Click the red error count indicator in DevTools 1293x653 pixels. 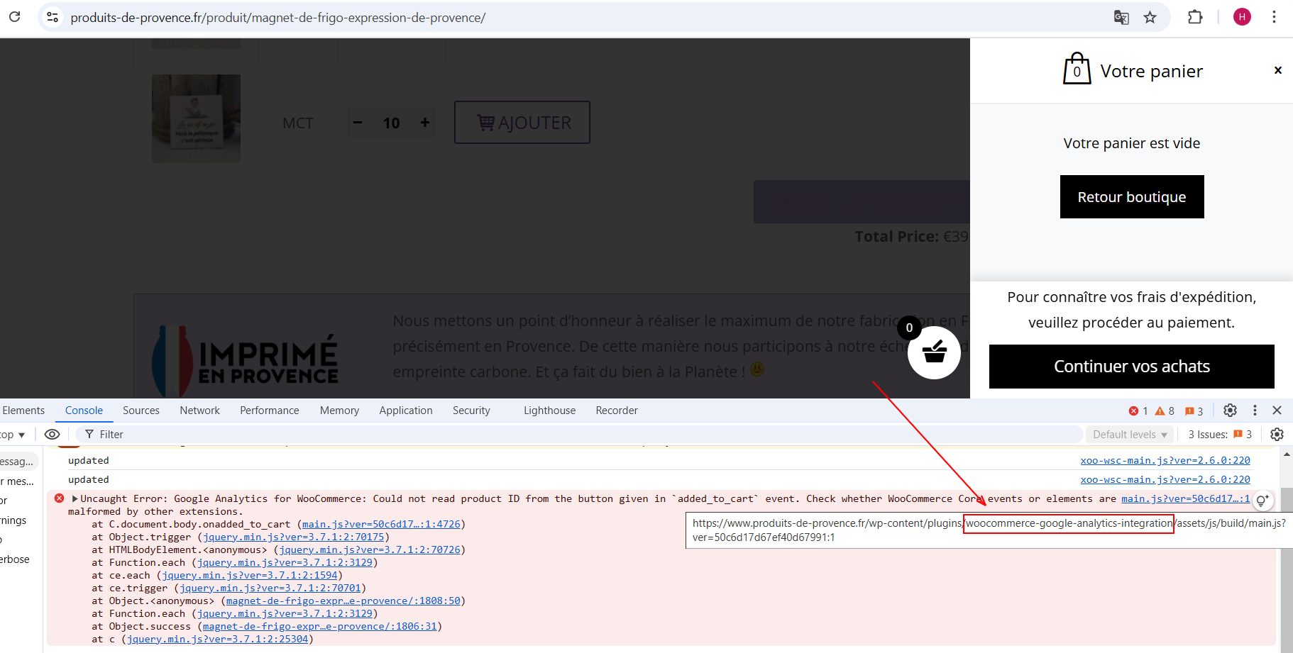click(1138, 411)
